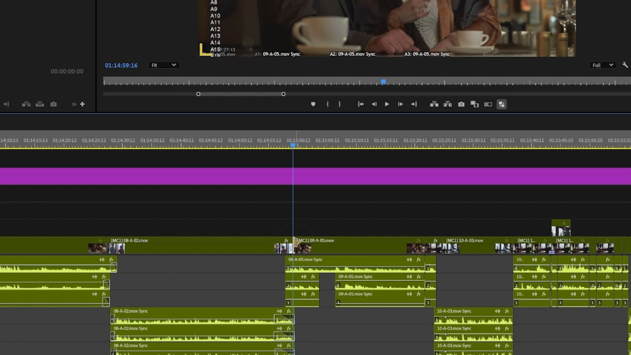631x355 pixels.
Task: Open the Source Monitor button editor plus
Action: 83,104
